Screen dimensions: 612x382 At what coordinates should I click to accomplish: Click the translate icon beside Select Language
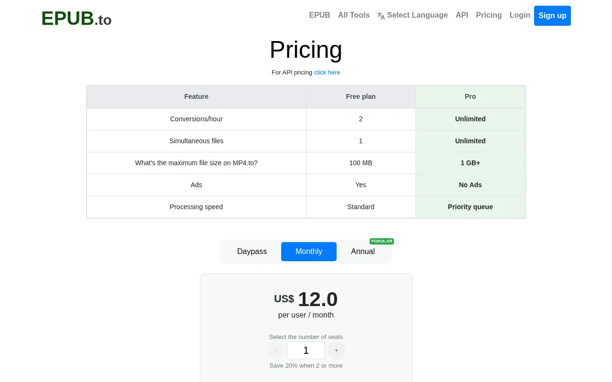(381, 16)
